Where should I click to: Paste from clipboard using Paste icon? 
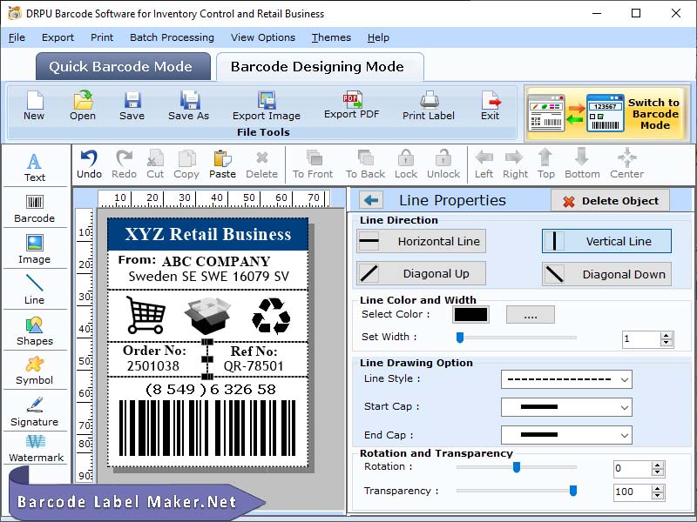222,164
